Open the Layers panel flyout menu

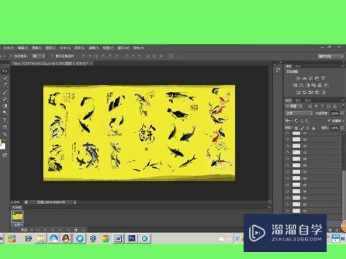click(x=343, y=101)
